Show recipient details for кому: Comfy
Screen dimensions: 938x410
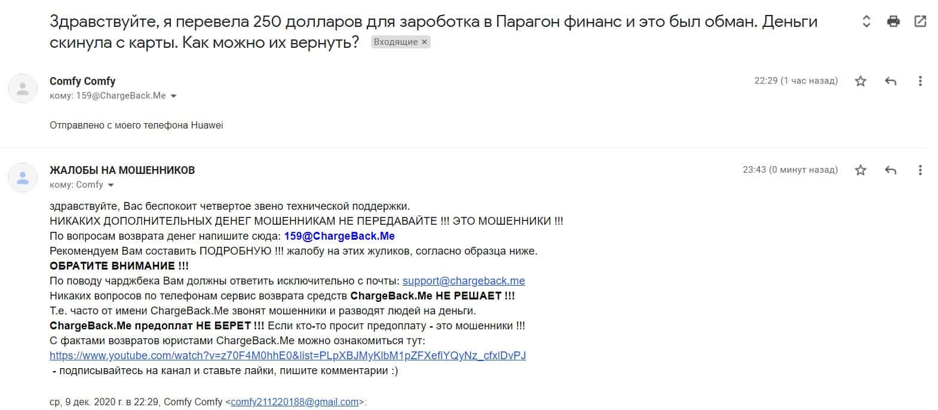[111, 185]
